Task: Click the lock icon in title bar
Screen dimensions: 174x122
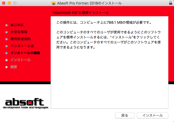Action: click(x=171, y=3)
